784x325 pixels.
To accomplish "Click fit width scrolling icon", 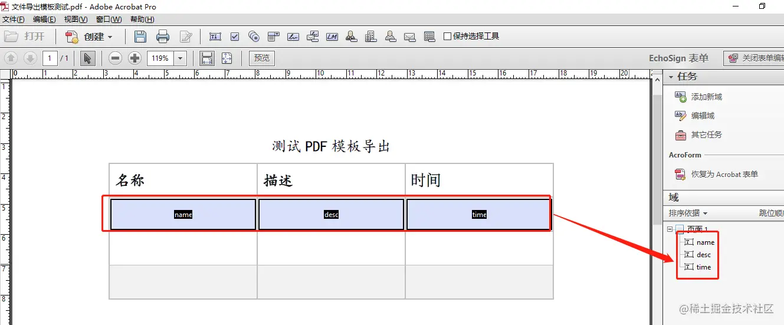I will click(x=207, y=58).
